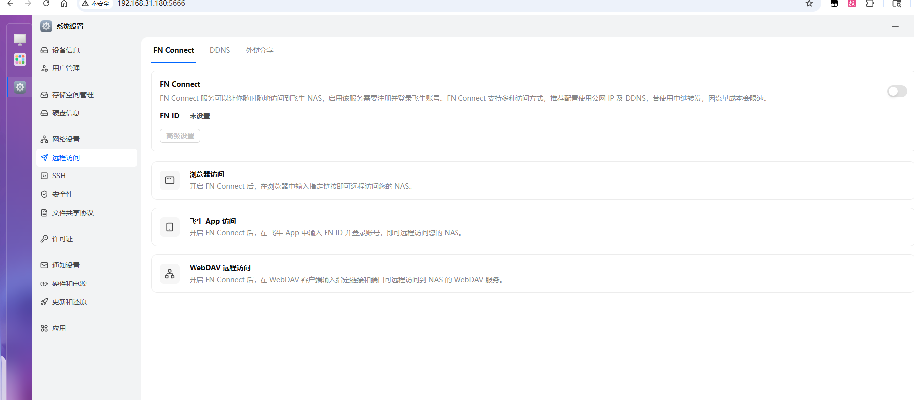Screen dimensions: 914x400
Task: Open 用户管理 in the sidebar
Action: point(87,68)
